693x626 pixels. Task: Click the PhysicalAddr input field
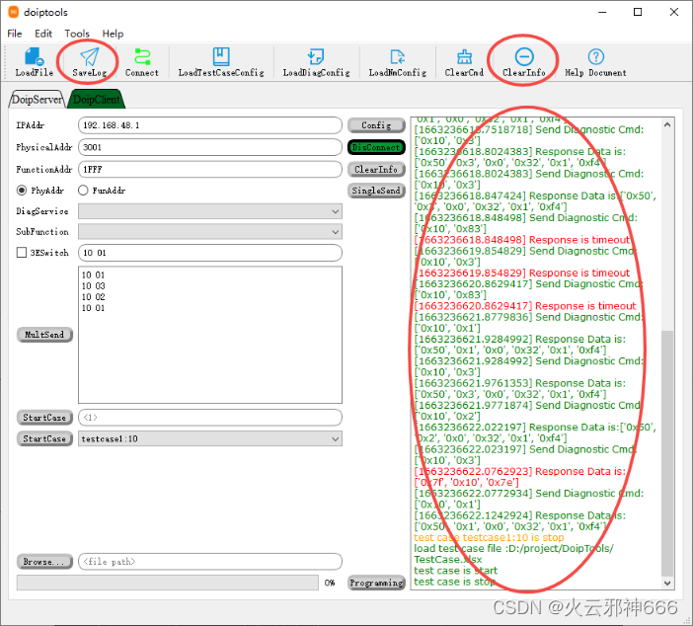[210, 147]
